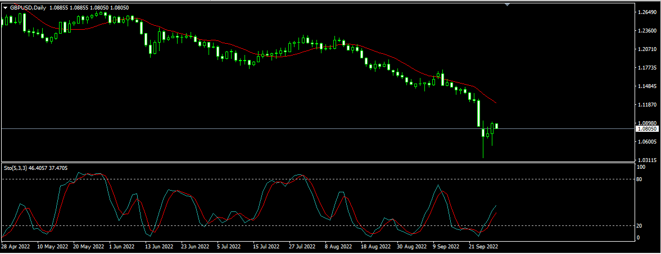The image size is (661, 254).
Task: Click the 15 Jul 2022 date label
Action: (267, 247)
